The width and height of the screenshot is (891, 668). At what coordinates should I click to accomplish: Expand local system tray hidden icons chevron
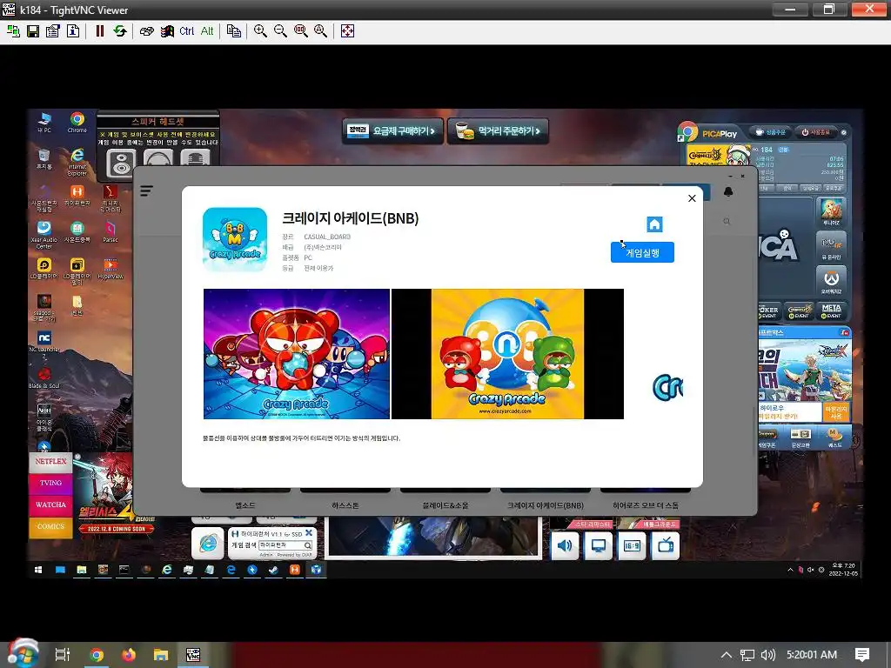tap(727, 655)
